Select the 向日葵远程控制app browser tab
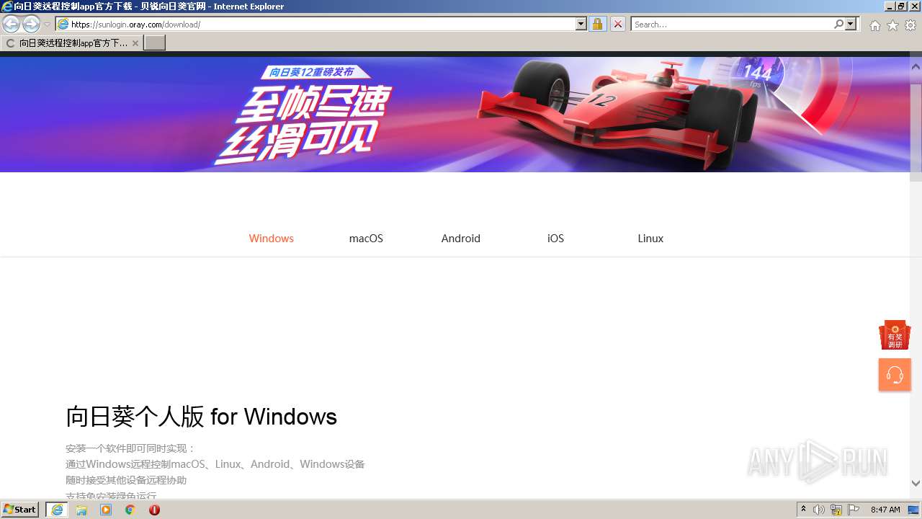Viewport: 922px width, 519px height. [72, 43]
